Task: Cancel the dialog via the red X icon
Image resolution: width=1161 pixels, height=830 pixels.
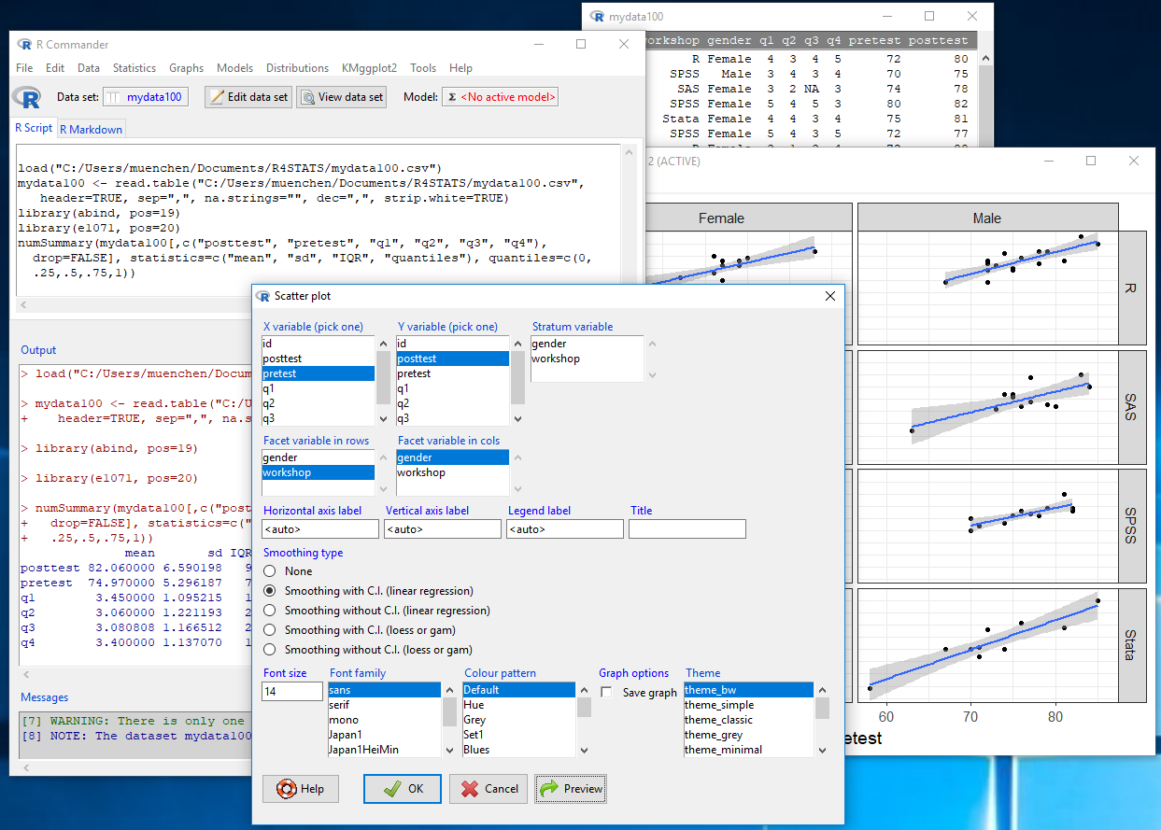Action: coord(472,789)
